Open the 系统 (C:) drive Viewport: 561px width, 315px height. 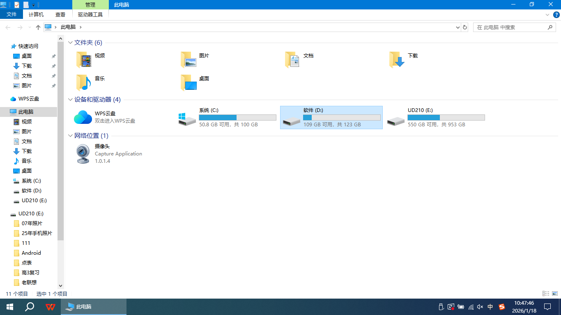pos(187,118)
